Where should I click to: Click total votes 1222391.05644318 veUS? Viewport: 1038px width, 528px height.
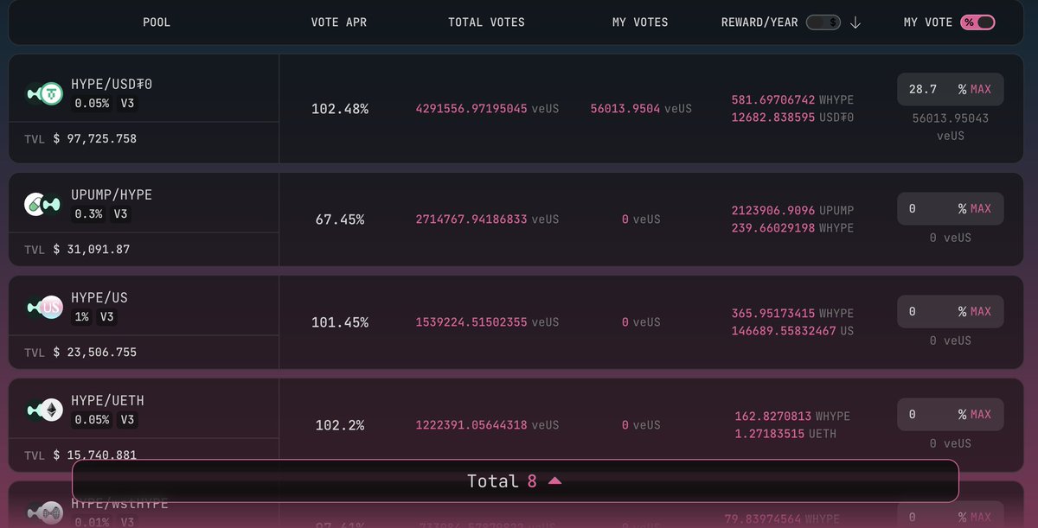[x=487, y=425]
